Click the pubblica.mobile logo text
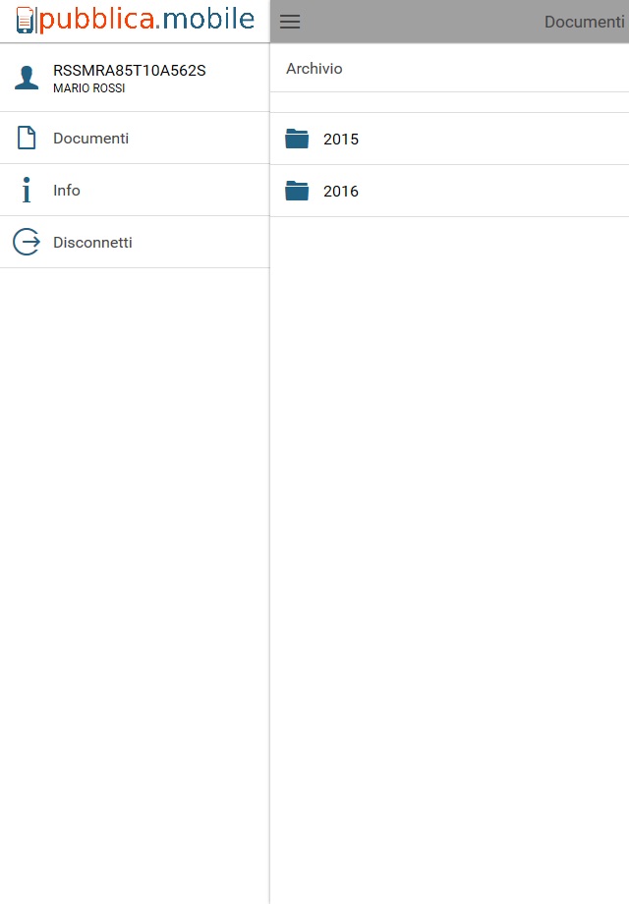 click(x=147, y=20)
